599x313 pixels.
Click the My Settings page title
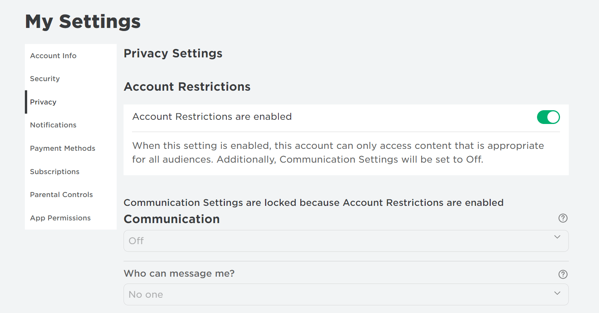coord(83,21)
